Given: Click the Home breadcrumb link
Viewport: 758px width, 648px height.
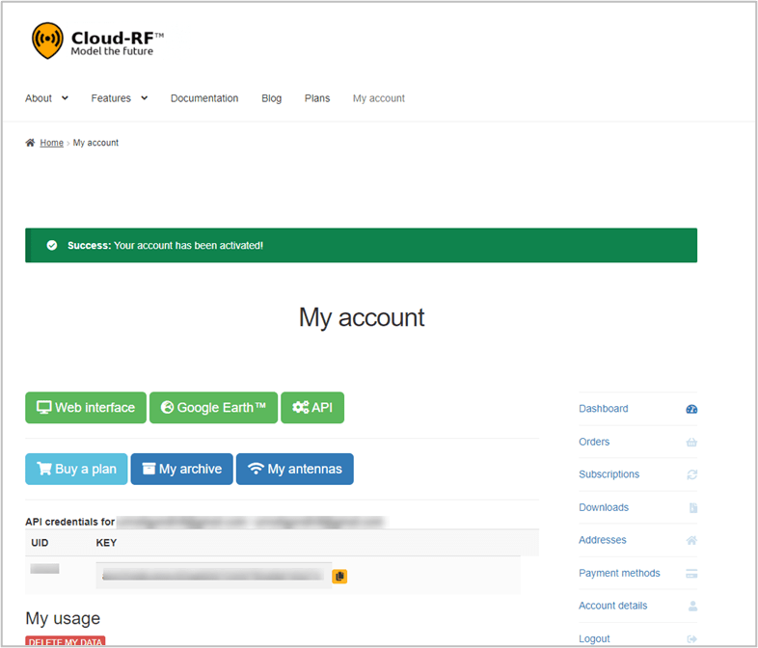Looking at the screenshot, I should point(52,143).
